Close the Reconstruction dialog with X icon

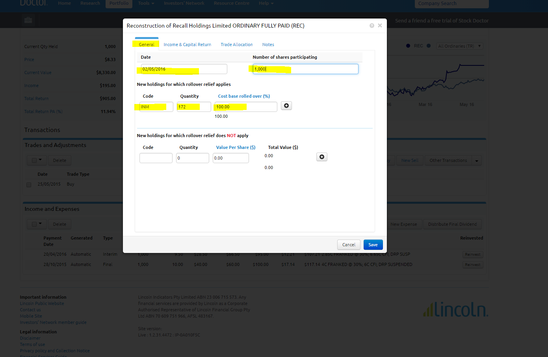coord(380,25)
